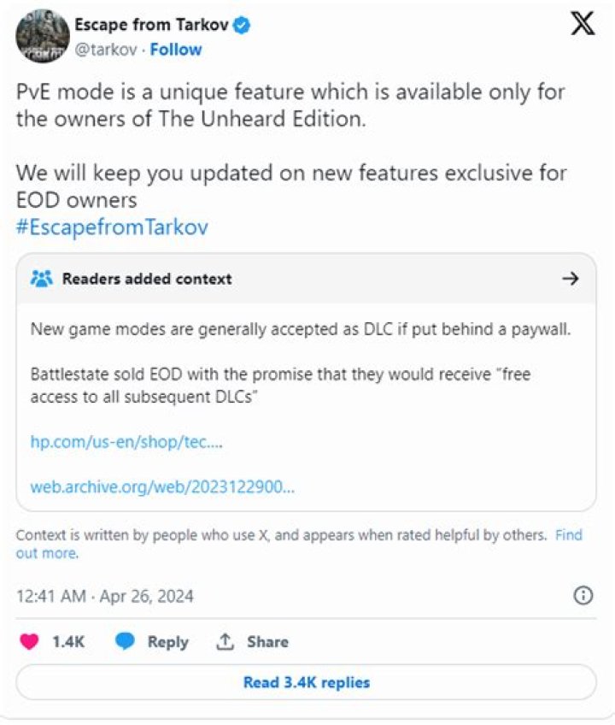Click the X logo in the top corner
615x725 pixels.
[x=583, y=23]
